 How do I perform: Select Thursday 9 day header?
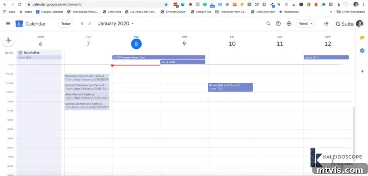point(184,42)
